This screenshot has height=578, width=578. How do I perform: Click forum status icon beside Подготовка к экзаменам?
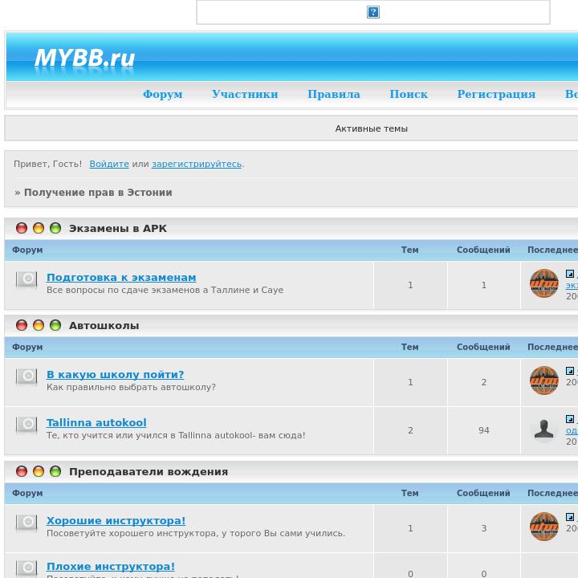(x=26, y=279)
